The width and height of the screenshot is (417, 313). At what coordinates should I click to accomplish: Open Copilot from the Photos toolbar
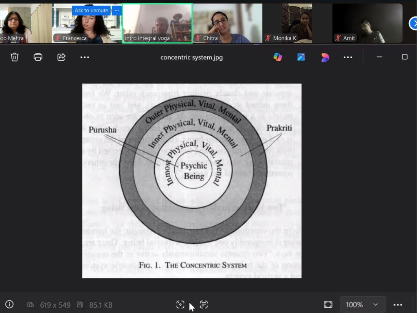pyautogui.click(x=278, y=57)
